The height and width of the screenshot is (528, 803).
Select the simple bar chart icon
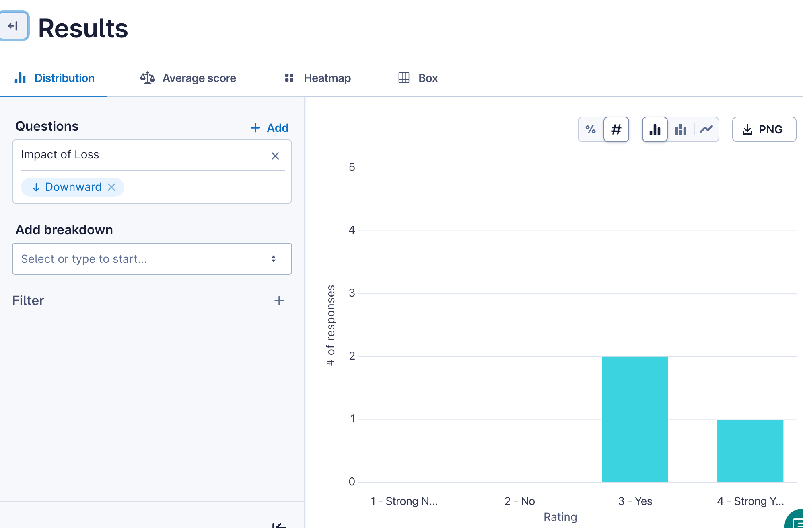[x=655, y=129]
